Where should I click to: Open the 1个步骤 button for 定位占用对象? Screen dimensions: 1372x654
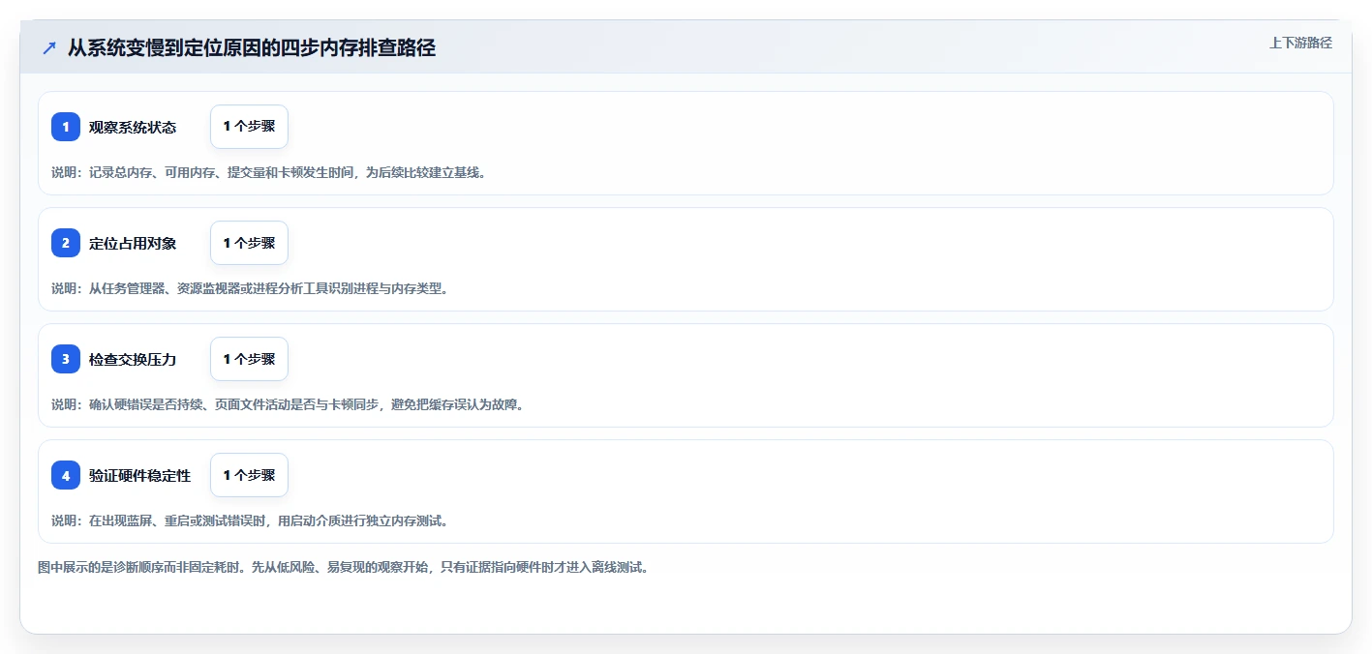coord(249,243)
